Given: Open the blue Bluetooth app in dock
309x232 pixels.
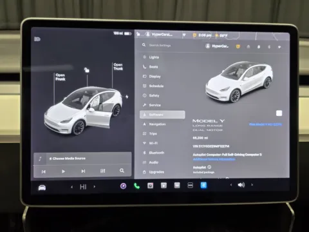Looking at the screenshot, I should [203, 185].
